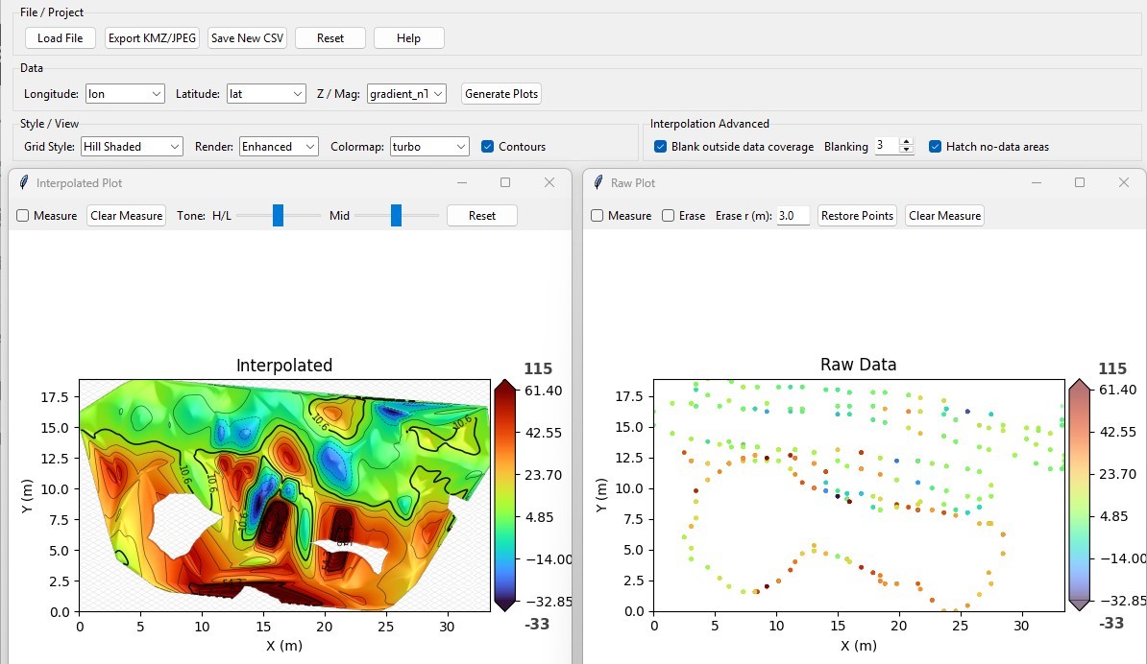Open the Z / Mag column dropdown
The width and height of the screenshot is (1147, 664).
(x=406, y=93)
